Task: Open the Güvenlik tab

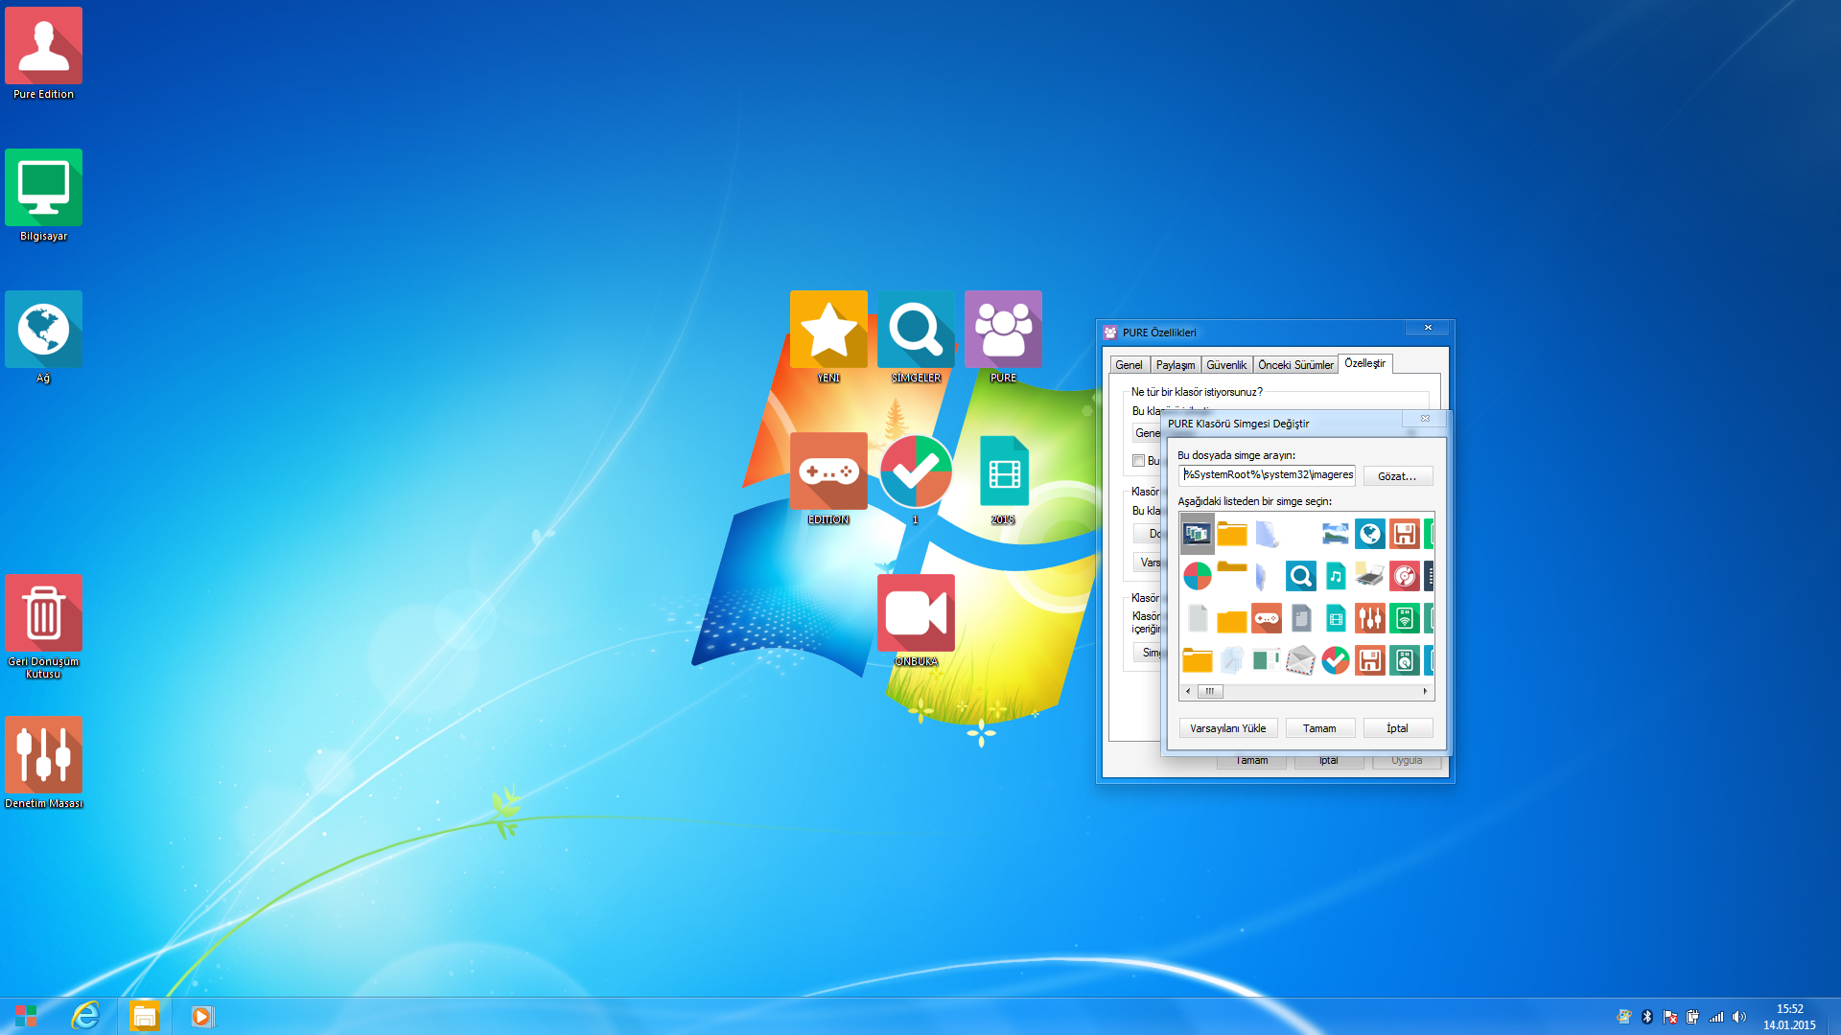Action: tap(1226, 365)
